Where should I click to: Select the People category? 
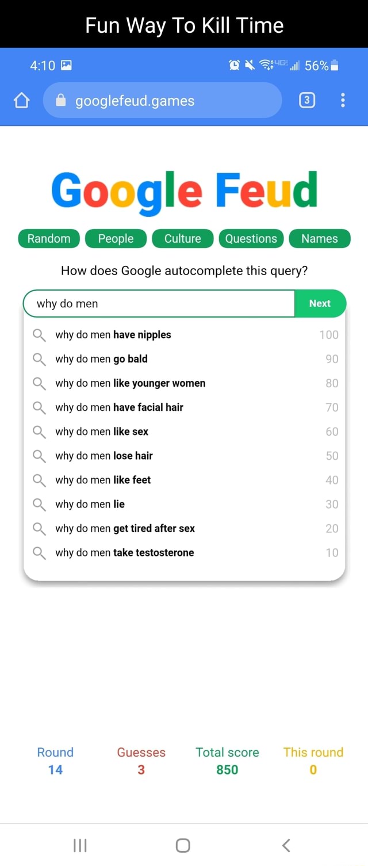tap(116, 239)
